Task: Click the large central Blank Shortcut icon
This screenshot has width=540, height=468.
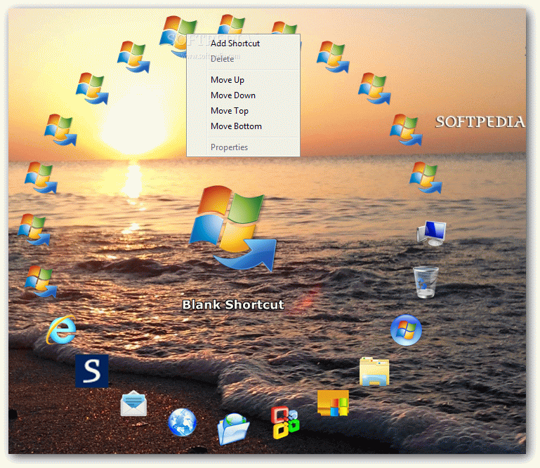Action: click(233, 228)
